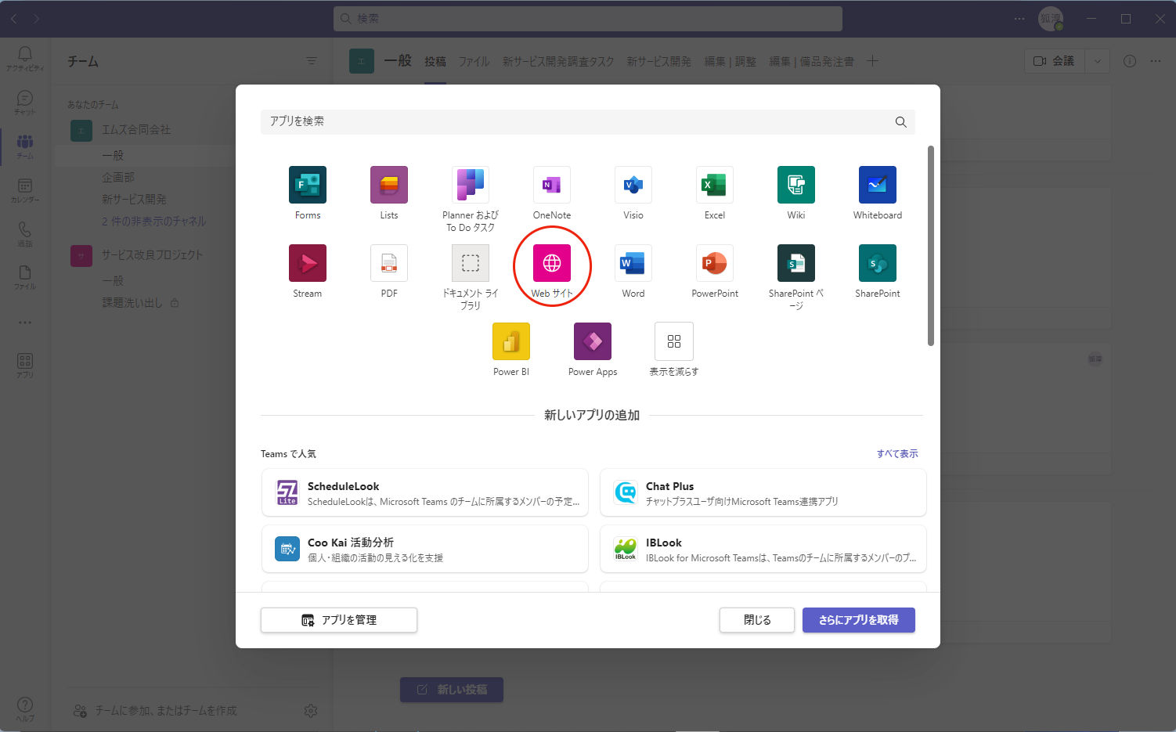Add a PDF tab
This screenshot has width=1176, height=732.
pos(389,263)
